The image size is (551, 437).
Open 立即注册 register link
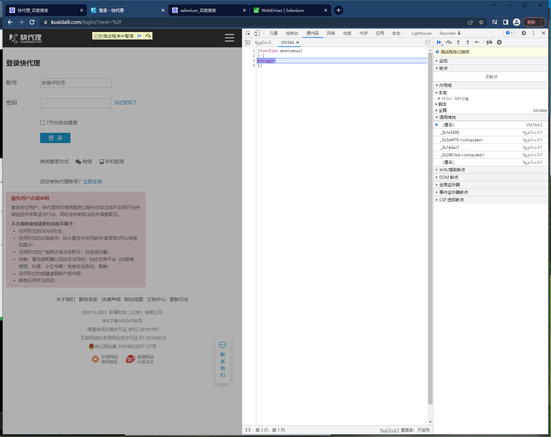(x=93, y=182)
